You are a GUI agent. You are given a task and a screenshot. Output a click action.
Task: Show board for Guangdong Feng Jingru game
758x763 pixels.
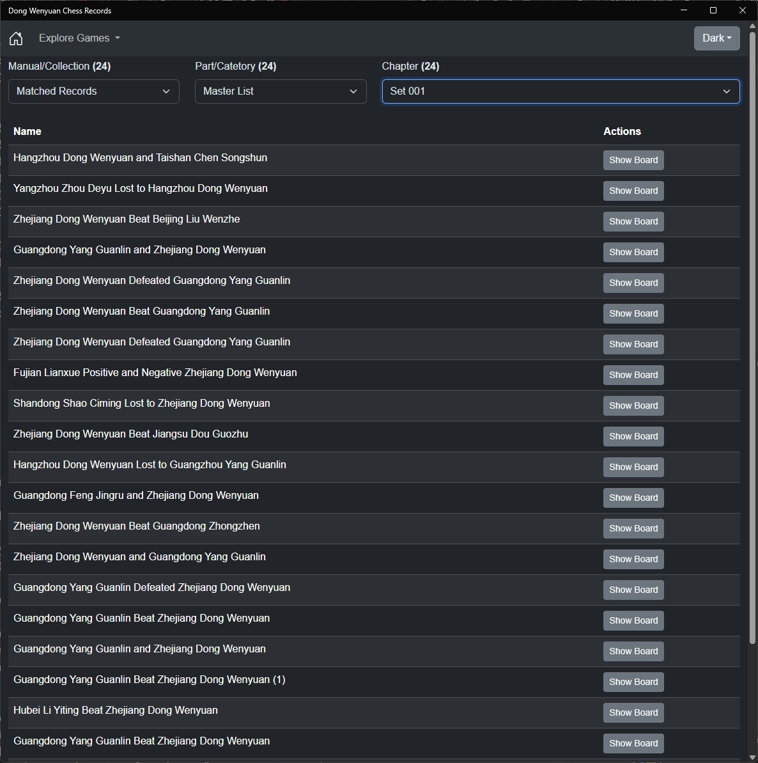[633, 498]
